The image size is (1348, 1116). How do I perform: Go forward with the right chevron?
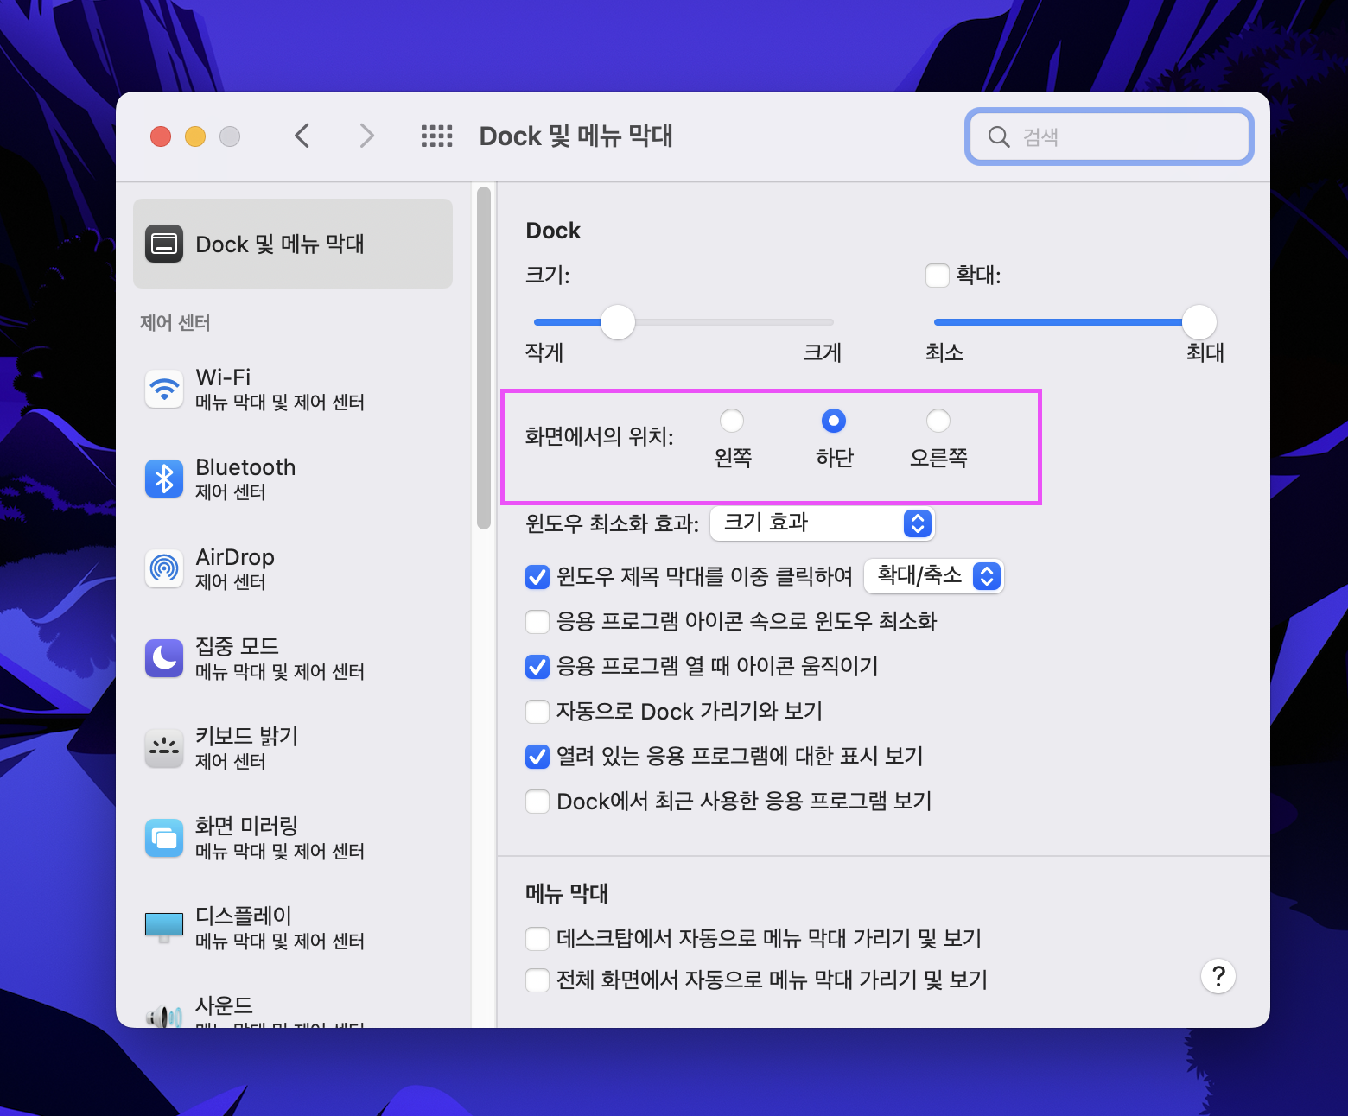point(367,136)
